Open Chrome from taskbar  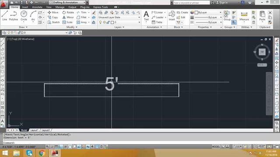[42, 153]
